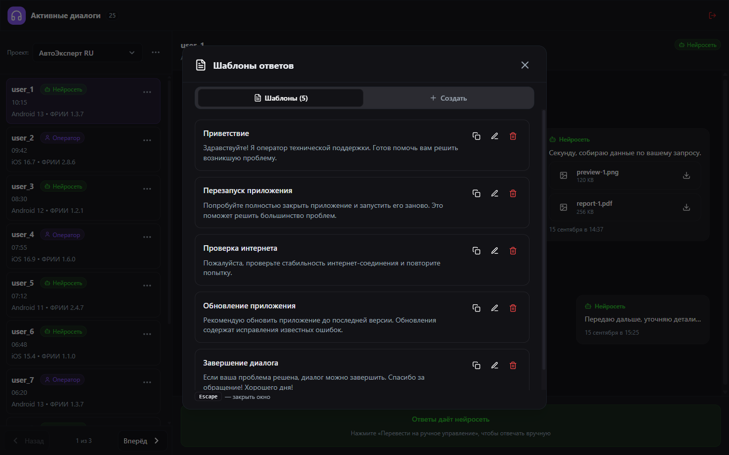Delete the Перезапуск приложения template
Viewport: 729px width, 455px height.
[x=513, y=194]
